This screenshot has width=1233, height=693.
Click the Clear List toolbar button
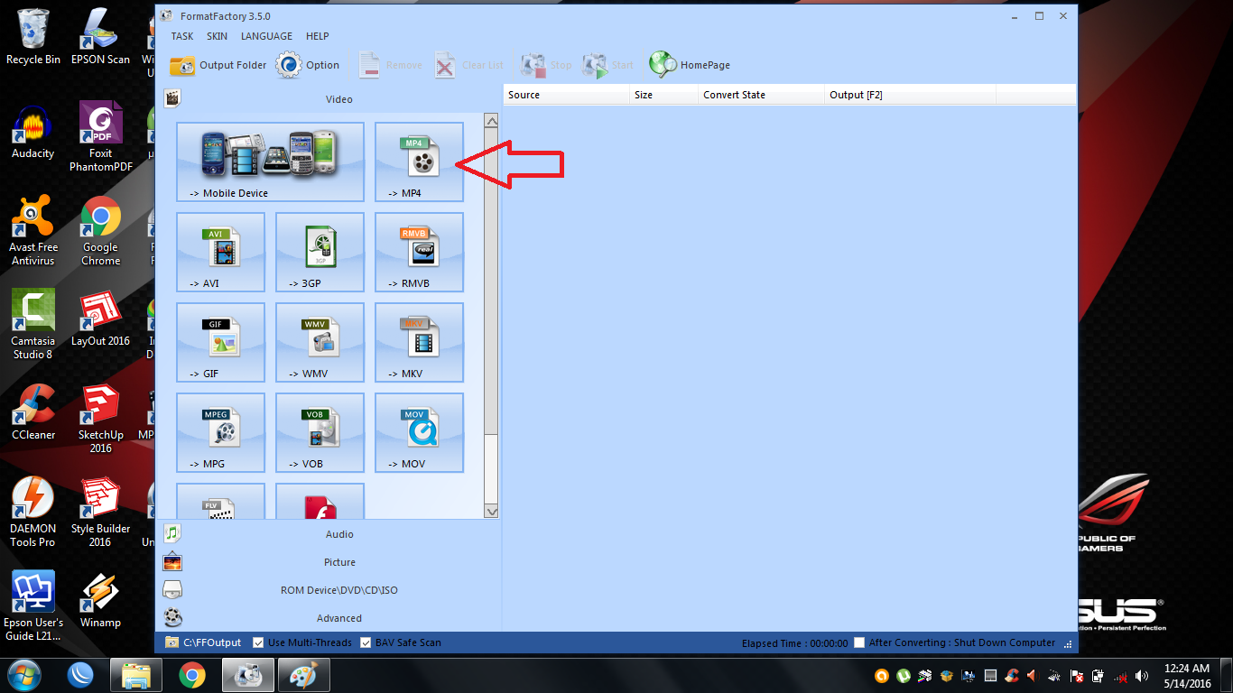coord(468,65)
